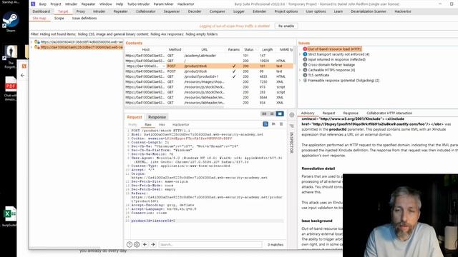Open host dropdown in selected contents row

(x=163, y=66)
